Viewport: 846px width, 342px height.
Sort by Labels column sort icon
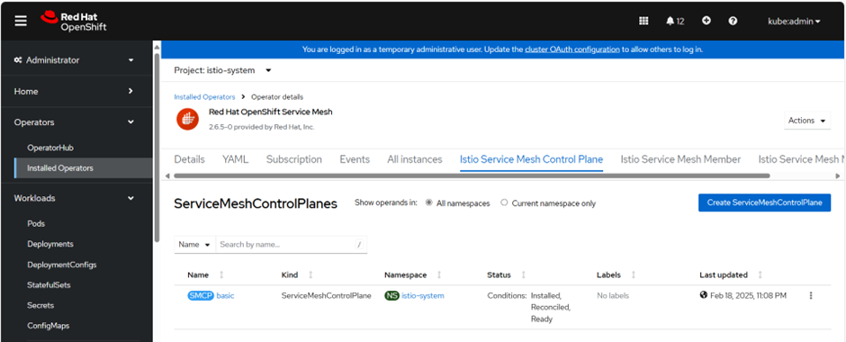633,275
